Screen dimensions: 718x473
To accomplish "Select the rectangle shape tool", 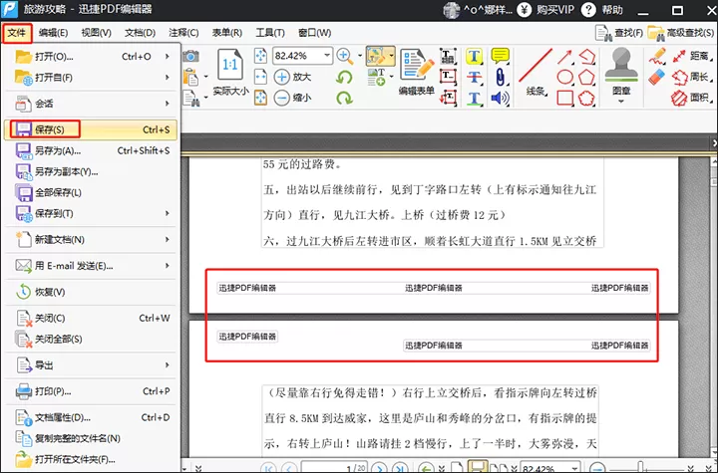I will (565, 98).
